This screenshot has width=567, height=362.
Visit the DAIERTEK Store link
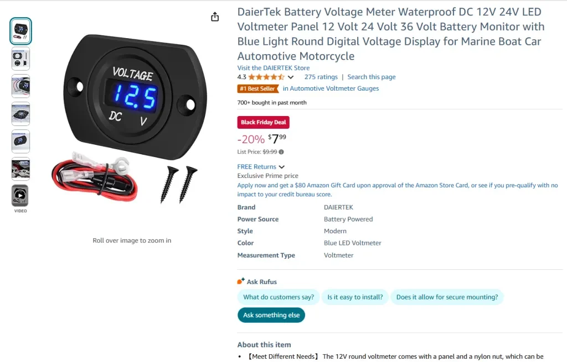(x=274, y=68)
